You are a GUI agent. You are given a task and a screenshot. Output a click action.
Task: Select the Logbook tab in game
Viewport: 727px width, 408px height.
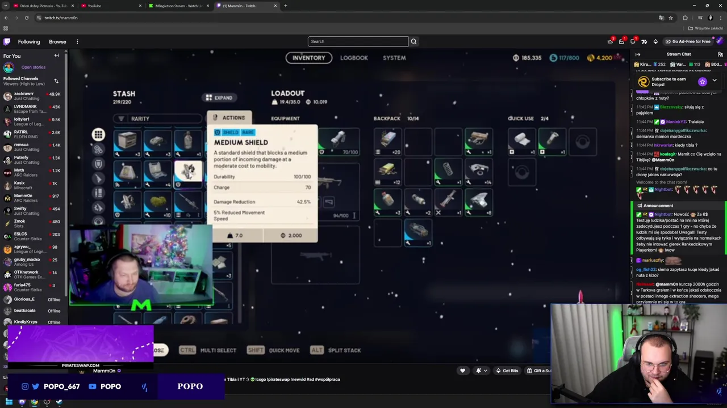coord(354,58)
